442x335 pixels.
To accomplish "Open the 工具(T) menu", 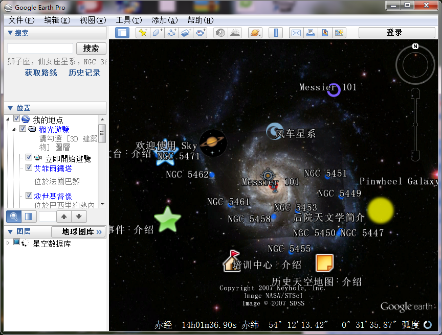I will [129, 20].
